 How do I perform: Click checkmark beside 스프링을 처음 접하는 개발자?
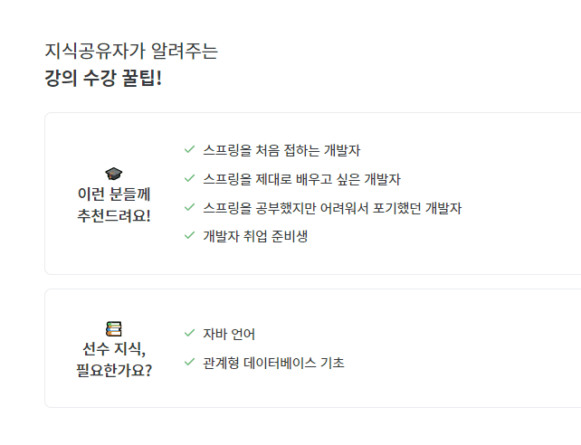click(x=189, y=149)
